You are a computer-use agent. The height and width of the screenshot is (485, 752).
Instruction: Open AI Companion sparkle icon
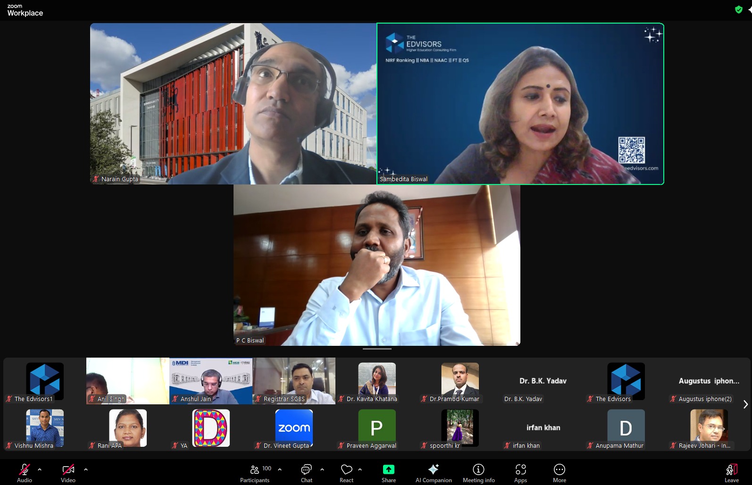[x=433, y=469]
